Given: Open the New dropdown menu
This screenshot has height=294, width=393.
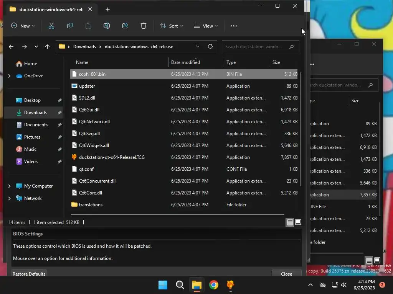Looking at the screenshot, I should [x=23, y=26].
